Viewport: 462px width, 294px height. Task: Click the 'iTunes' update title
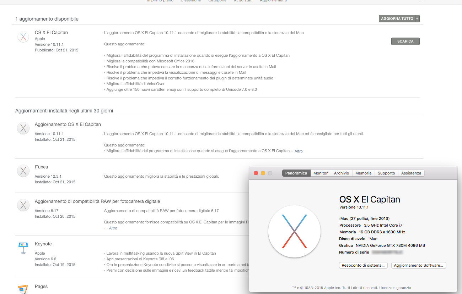click(41, 167)
